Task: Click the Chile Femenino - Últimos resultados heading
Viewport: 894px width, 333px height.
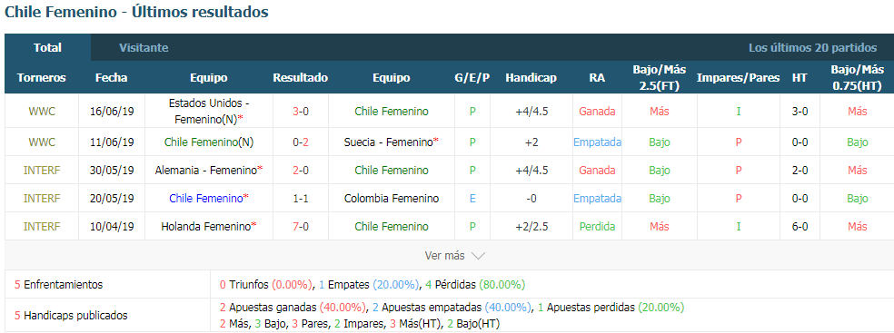Action: point(136,12)
